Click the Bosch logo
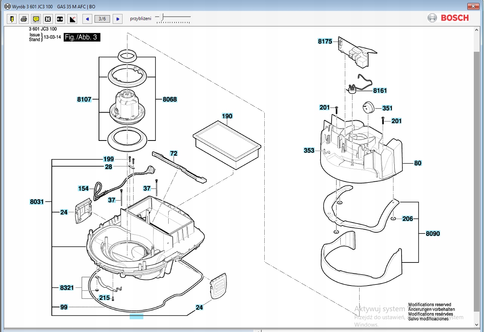 pos(448,18)
